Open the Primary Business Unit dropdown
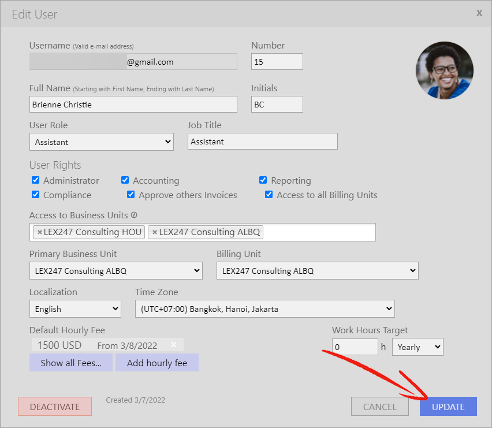Screen dimensions: 492x428 click(x=116, y=270)
